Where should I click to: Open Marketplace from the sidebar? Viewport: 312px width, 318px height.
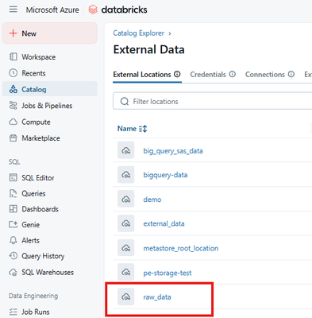50,138
